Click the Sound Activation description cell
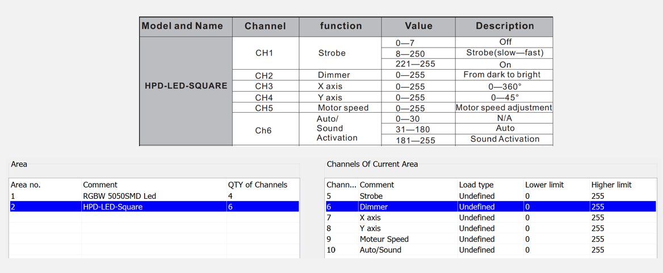 pos(505,139)
